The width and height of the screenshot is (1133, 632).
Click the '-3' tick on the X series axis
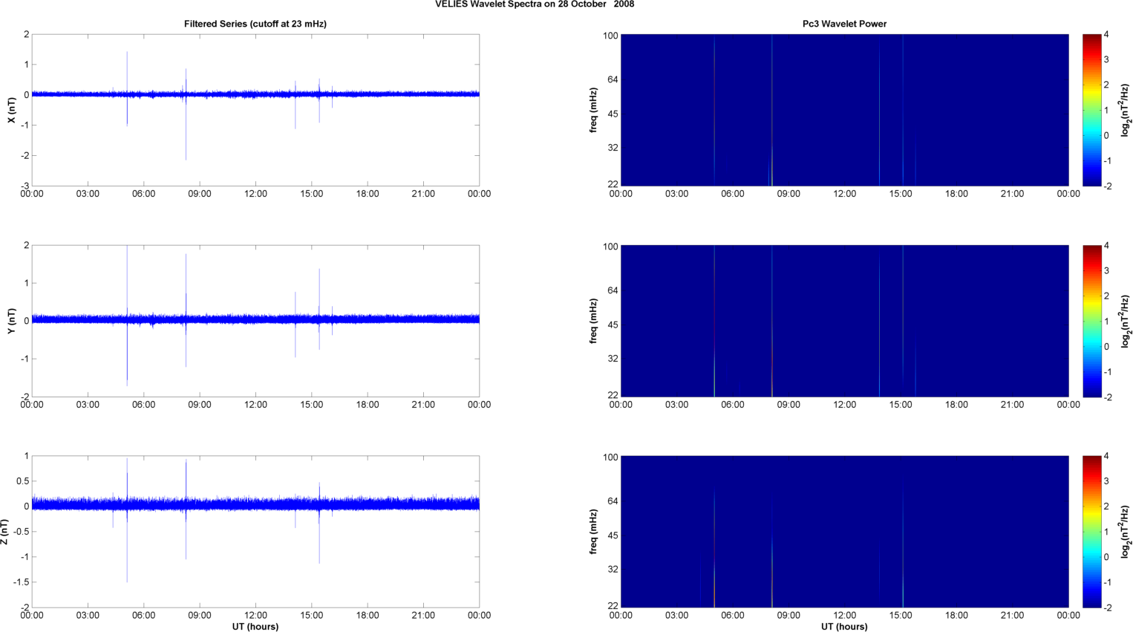(25, 186)
